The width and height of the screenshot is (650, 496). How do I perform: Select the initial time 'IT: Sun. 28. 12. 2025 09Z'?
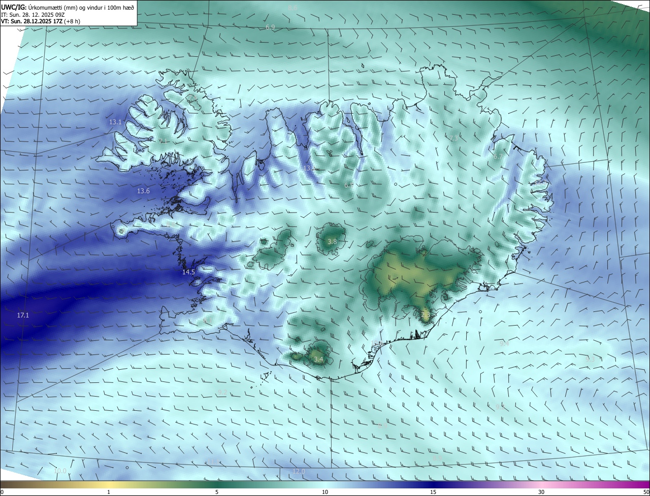[x=33, y=15]
